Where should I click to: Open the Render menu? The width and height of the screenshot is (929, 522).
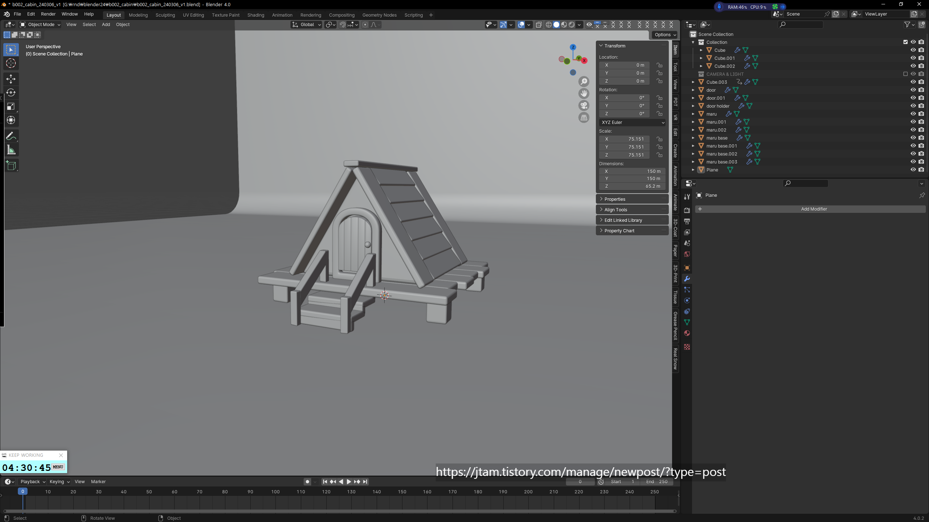pos(48,14)
